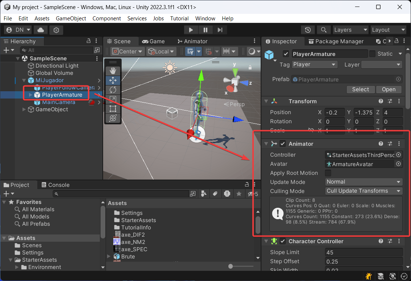Open the cloud services icon
This screenshot has height=281, width=411.
[41, 30]
